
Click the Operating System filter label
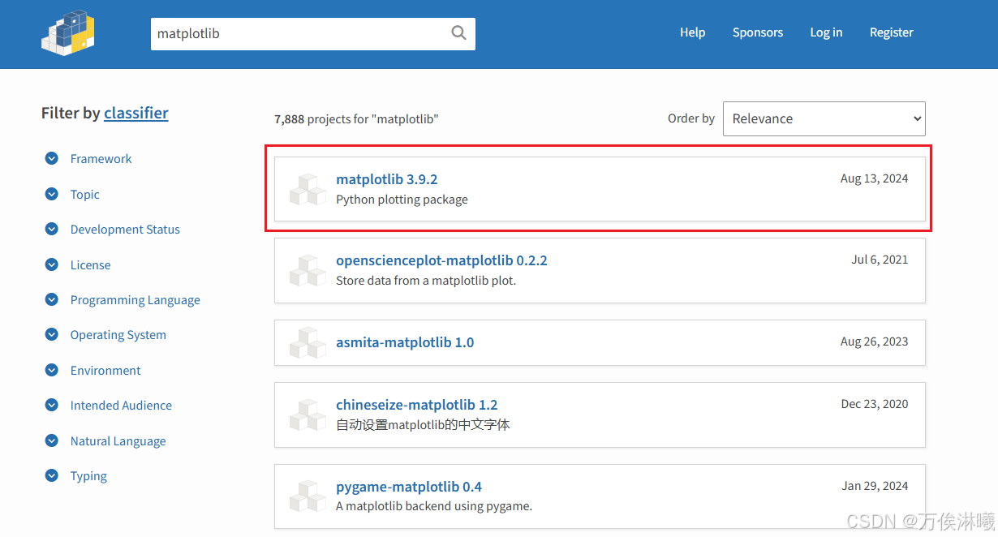[118, 335]
